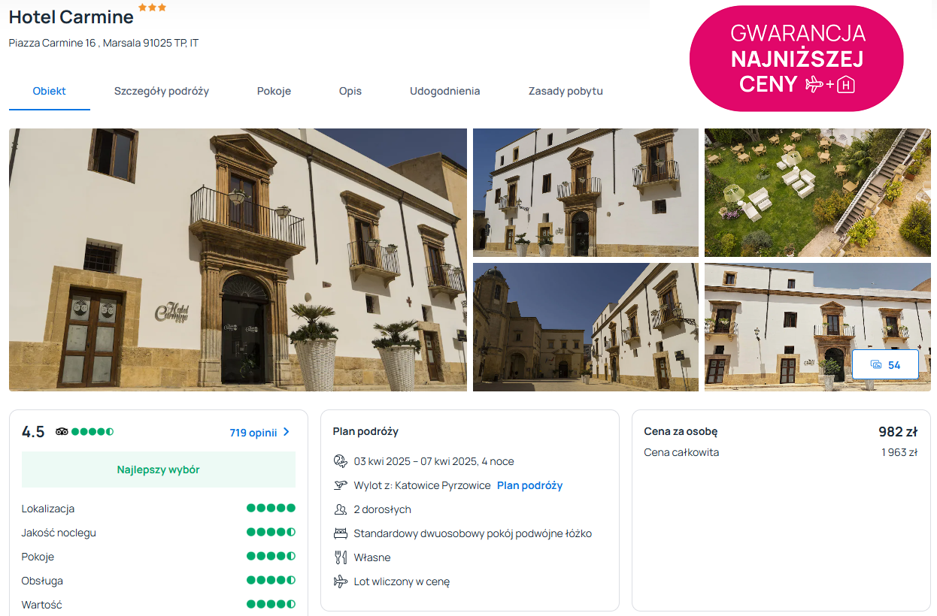Click the bed icon for room type
The height and width of the screenshot is (616, 937).
(x=340, y=533)
